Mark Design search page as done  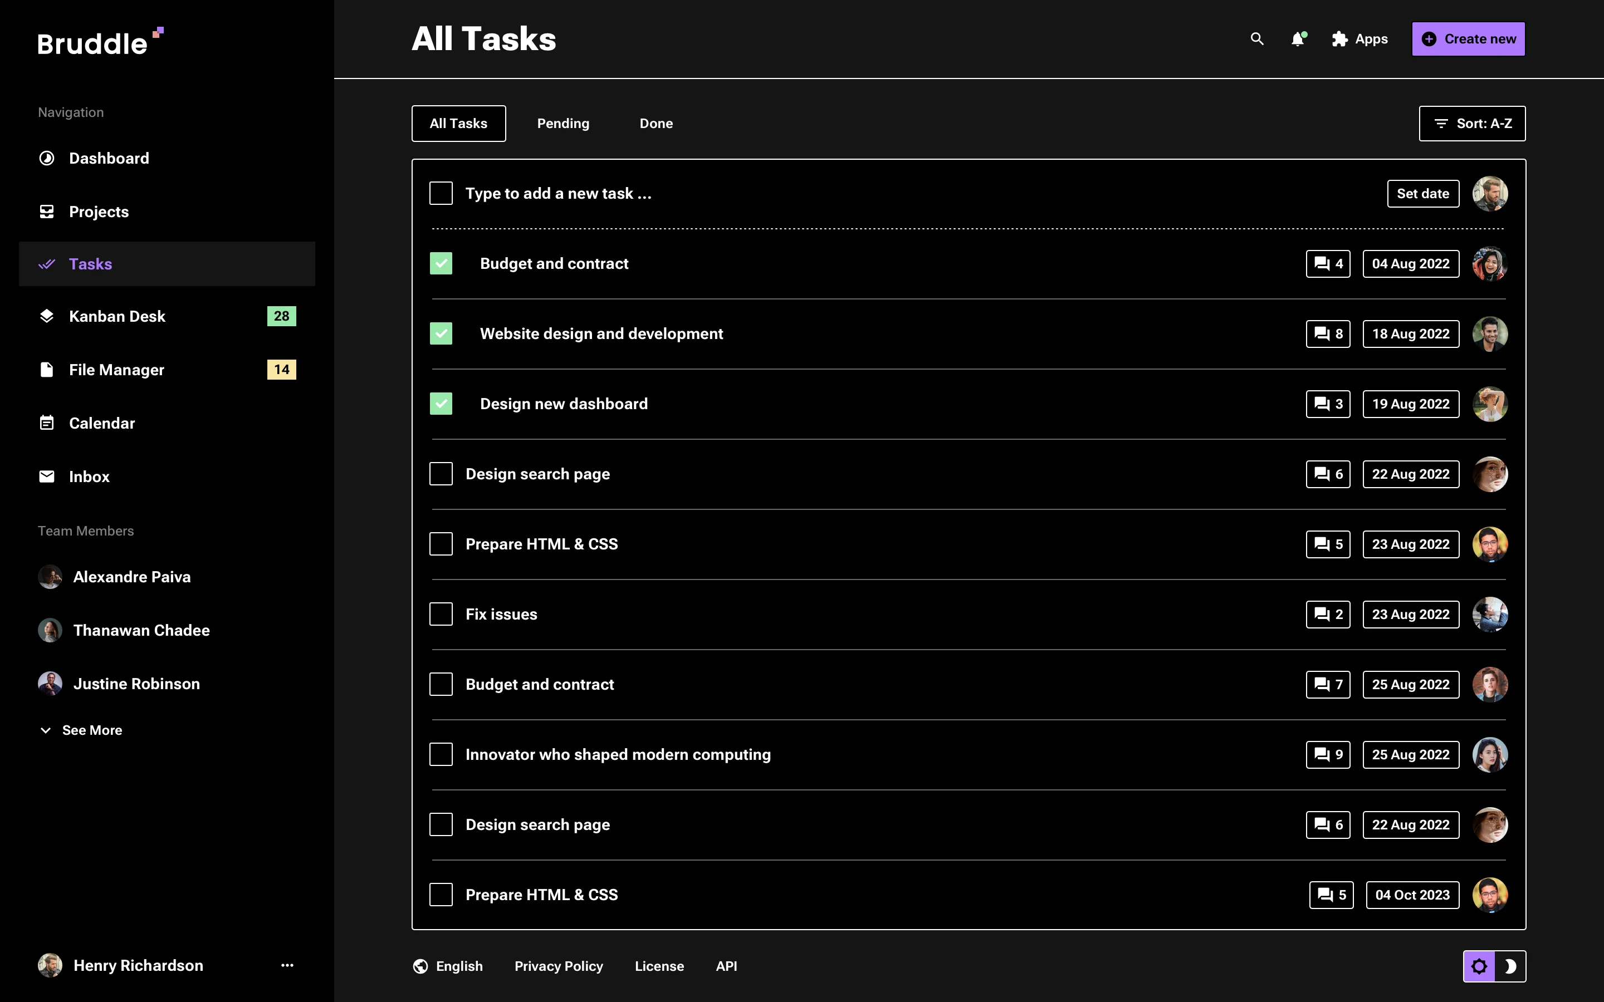pos(442,473)
